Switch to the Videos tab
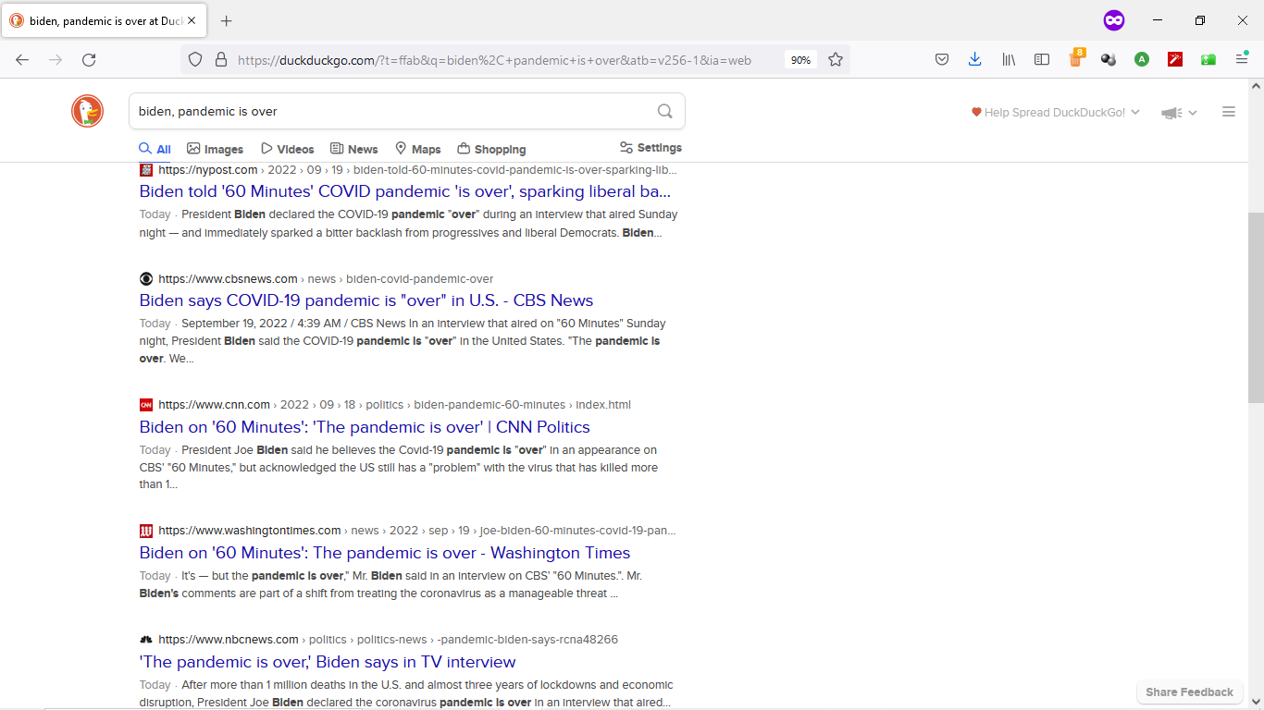The image size is (1264, 710). click(x=287, y=149)
